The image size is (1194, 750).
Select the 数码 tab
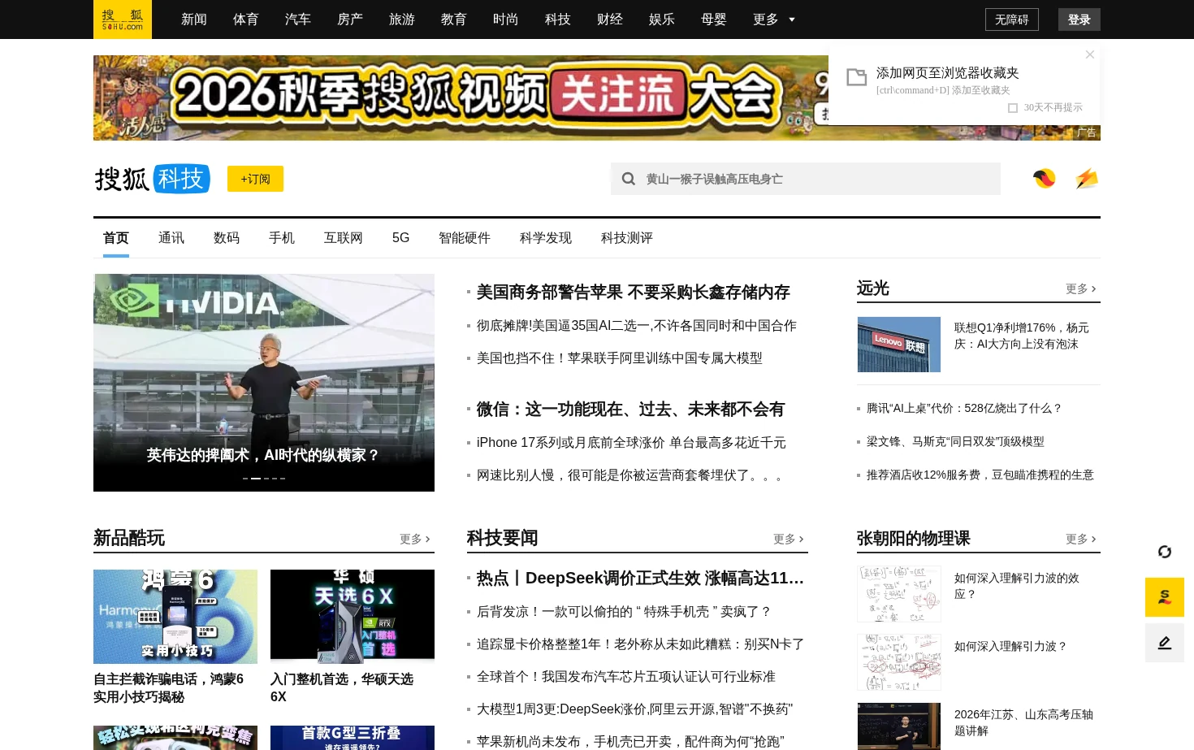coord(227,238)
